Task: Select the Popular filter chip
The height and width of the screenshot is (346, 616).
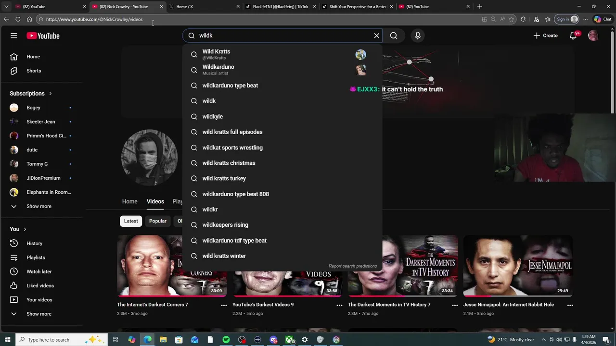Action: 158,221
